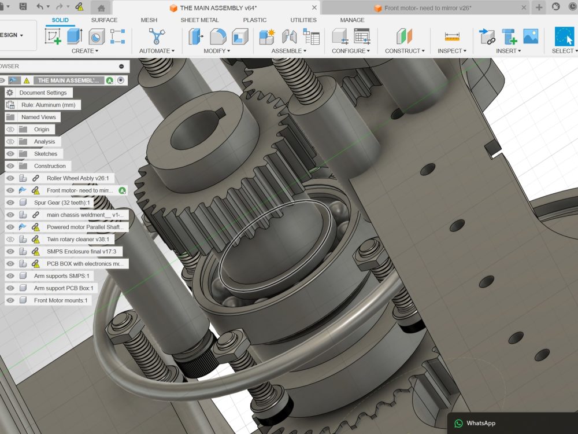578x434 pixels.
Task: Click the assembly contexts icon in quick toolbar
Action: tap(79, 6)
